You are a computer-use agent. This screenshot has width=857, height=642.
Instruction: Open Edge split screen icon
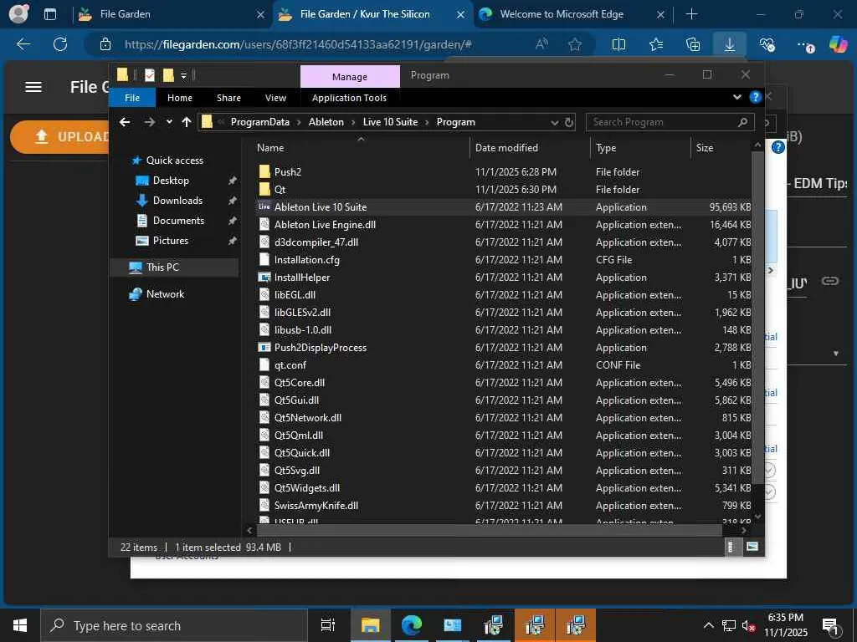(x=618, y=44)
